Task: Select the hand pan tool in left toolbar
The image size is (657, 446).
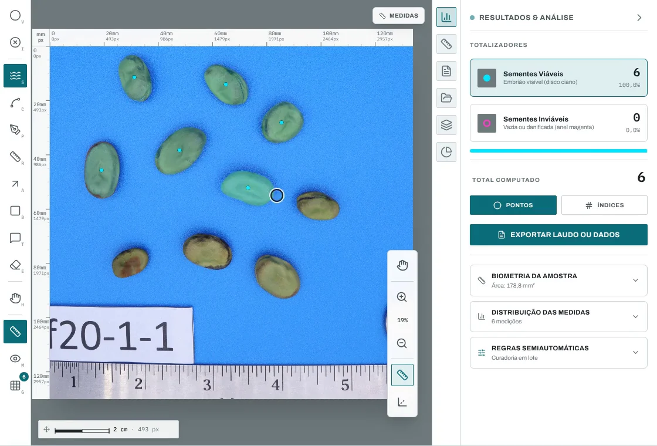Action: 15,298
